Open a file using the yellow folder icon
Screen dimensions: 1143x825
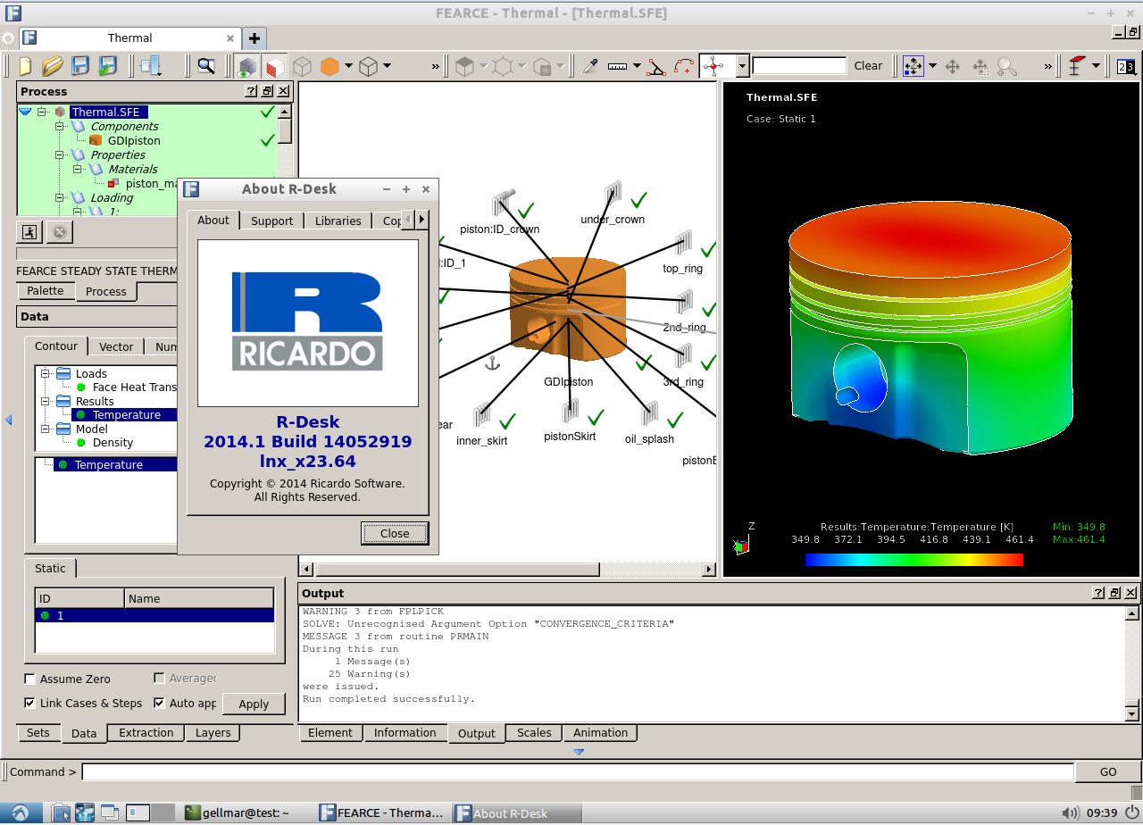tap(53, 66)
